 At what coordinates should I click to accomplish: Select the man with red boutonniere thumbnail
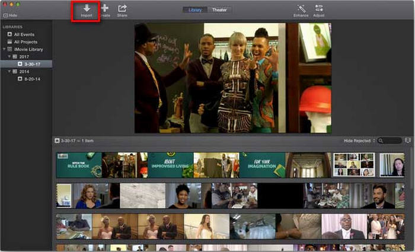coord(344,227)
